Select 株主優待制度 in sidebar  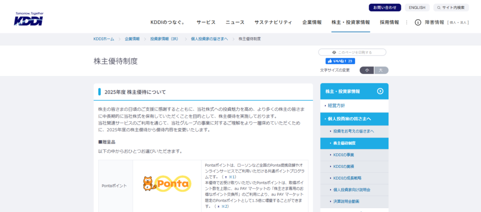[x=354, y=143]
